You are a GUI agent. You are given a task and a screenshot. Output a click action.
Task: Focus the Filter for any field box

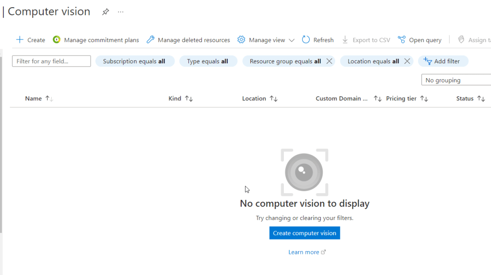click(x=51, y=61)
